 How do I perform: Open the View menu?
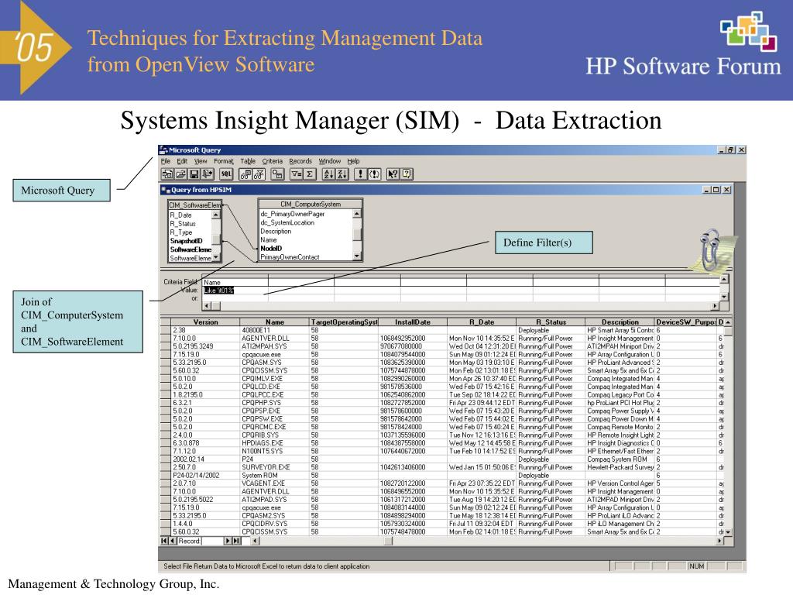point(201,161)
